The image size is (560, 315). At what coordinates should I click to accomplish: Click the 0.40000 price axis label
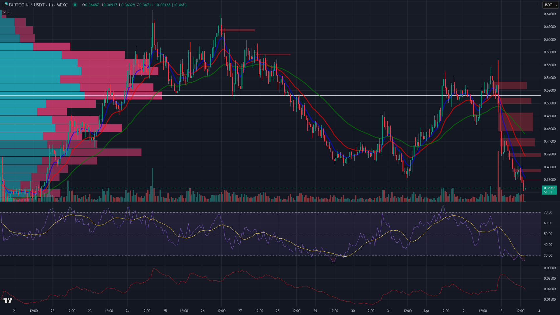click(550, 167)
